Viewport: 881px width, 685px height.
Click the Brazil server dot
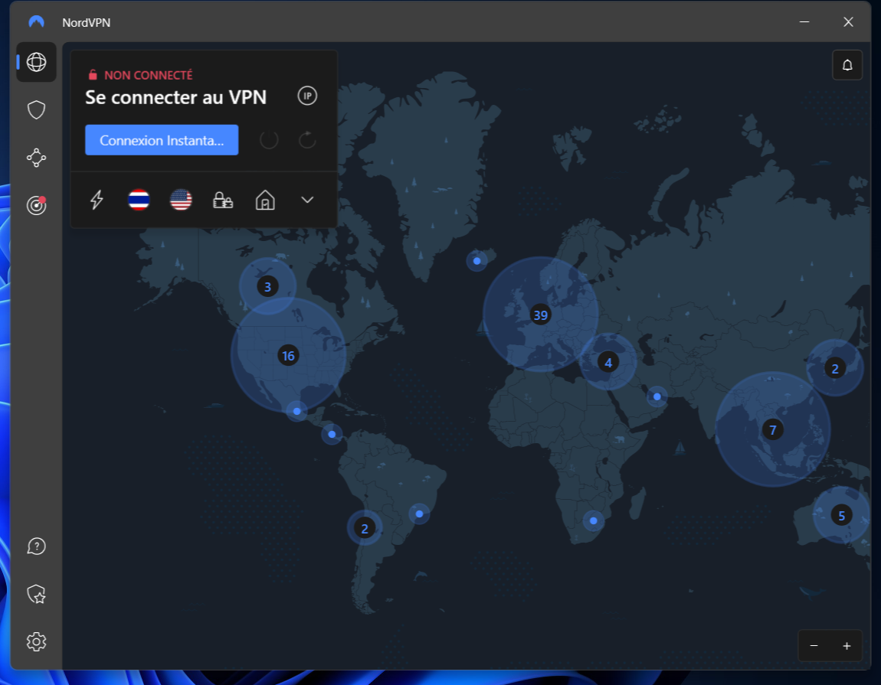pyautogui.click(x=419, y=514)
